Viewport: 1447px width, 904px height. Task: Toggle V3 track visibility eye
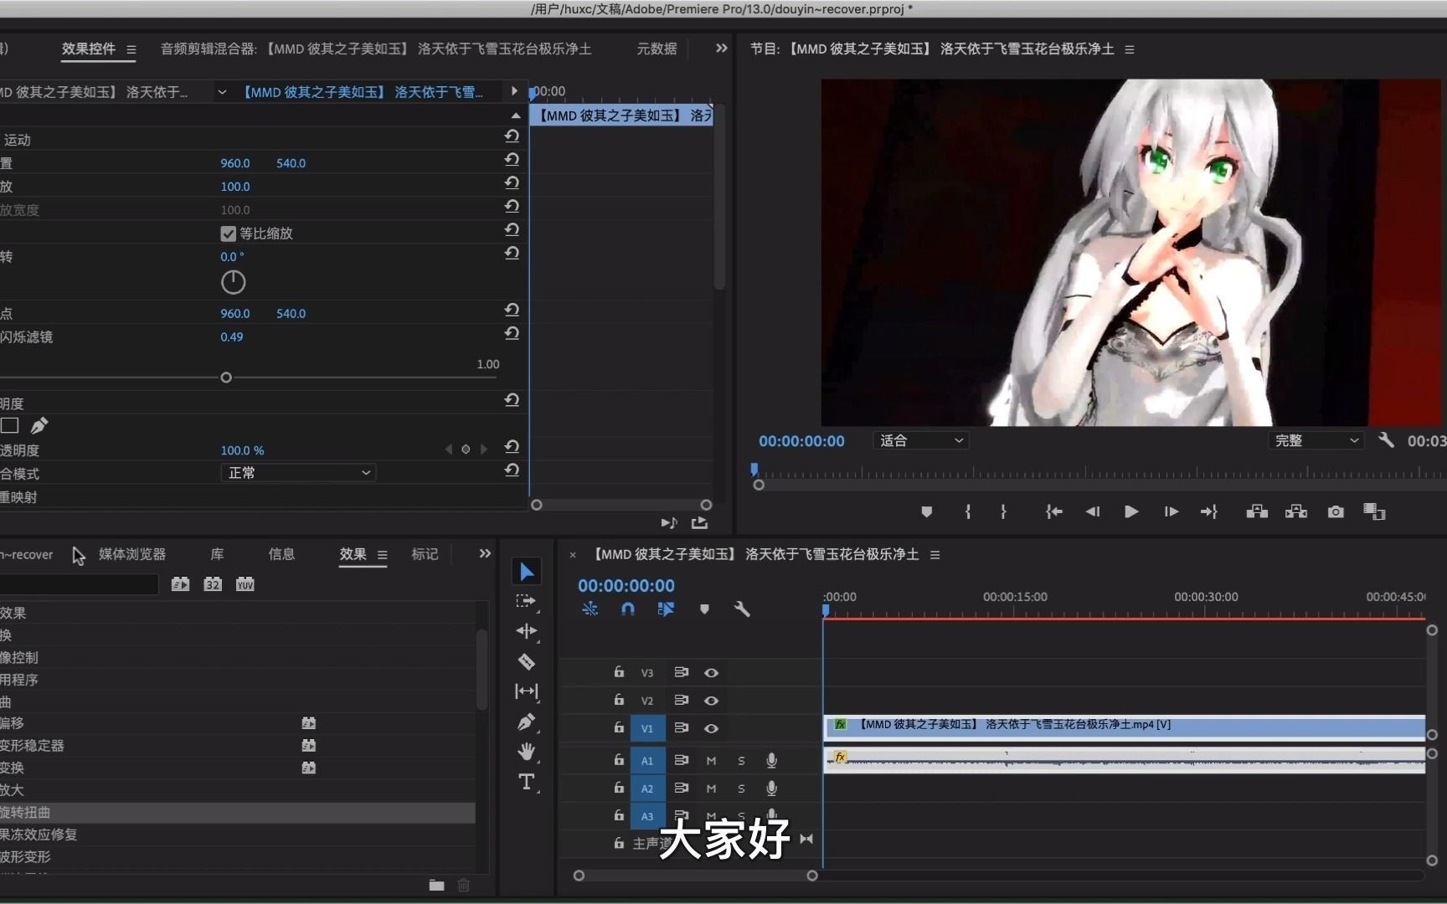pyautogui.click(x=711, y=673)
